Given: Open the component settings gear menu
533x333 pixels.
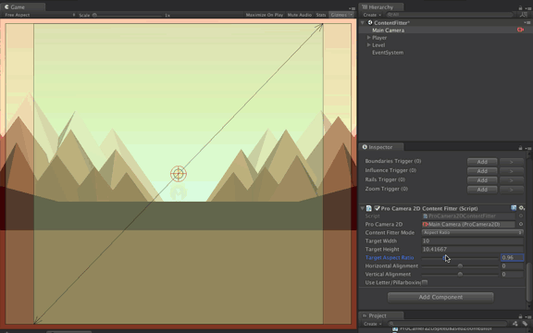Looking at the screenshot, I should tap(522, 208).
